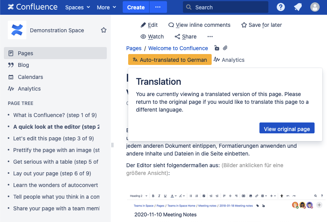The width and height of the screenshot is (327, 222).
Task: Open Analytics in the sidebar
Action: click(55, 89)
